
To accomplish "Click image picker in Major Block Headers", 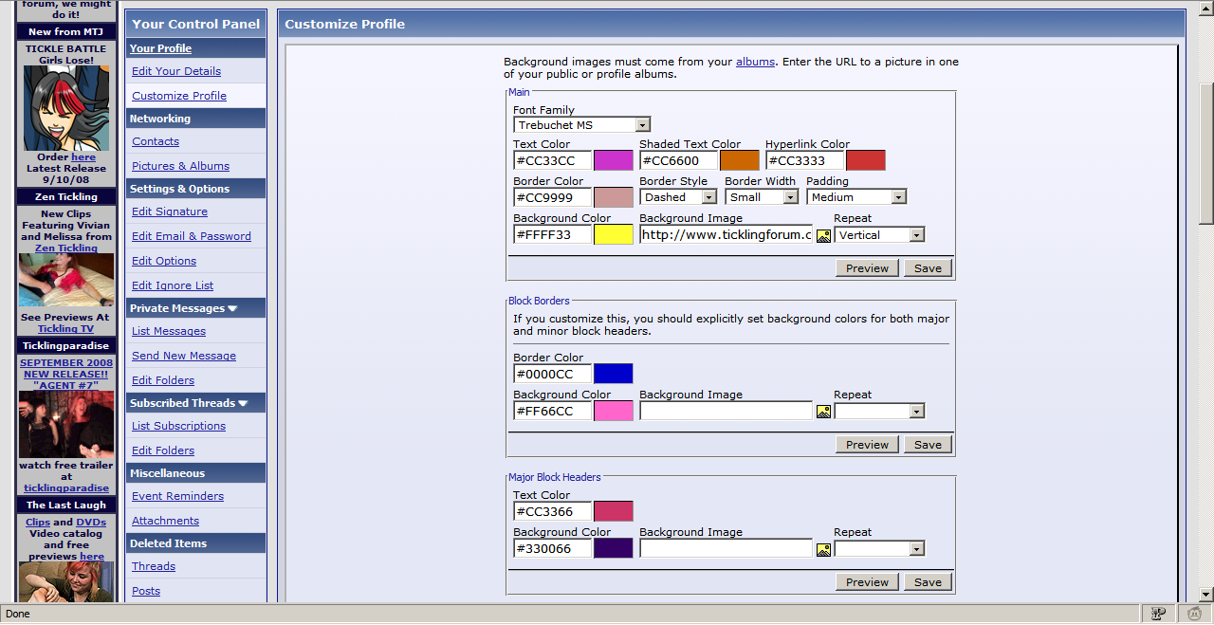I will (x=823, y=549).
